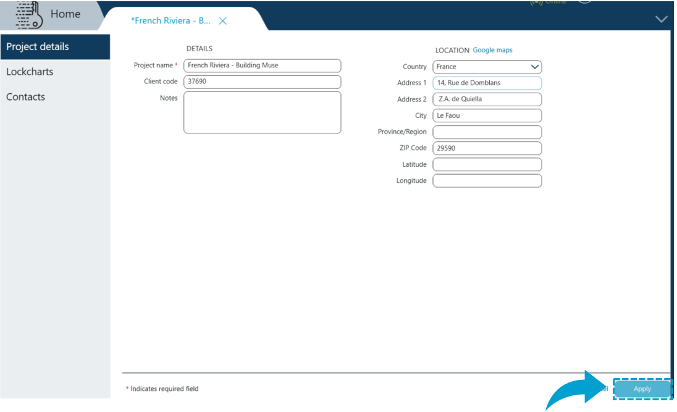Click the Latitude input box
This screenshot has height=412, width=677.
pos(487,164)
